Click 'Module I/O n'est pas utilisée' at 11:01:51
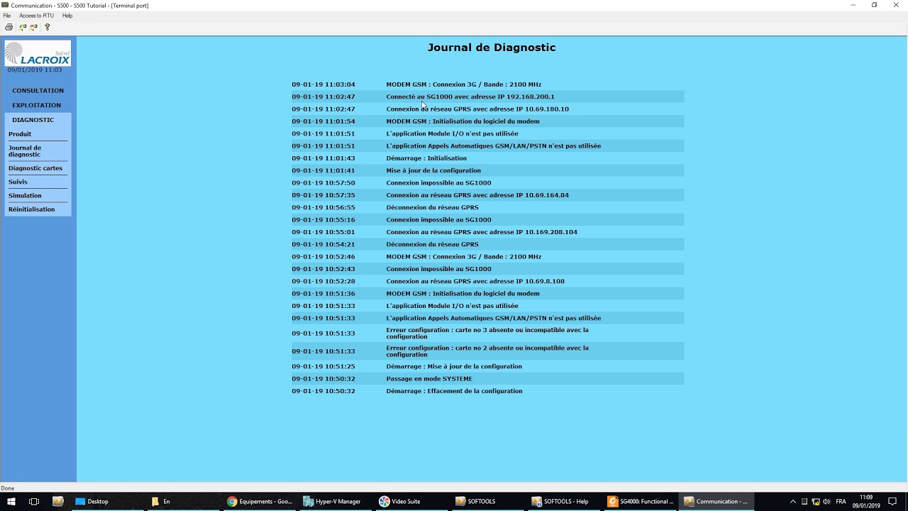908x511 pixels. coord(452,133)
